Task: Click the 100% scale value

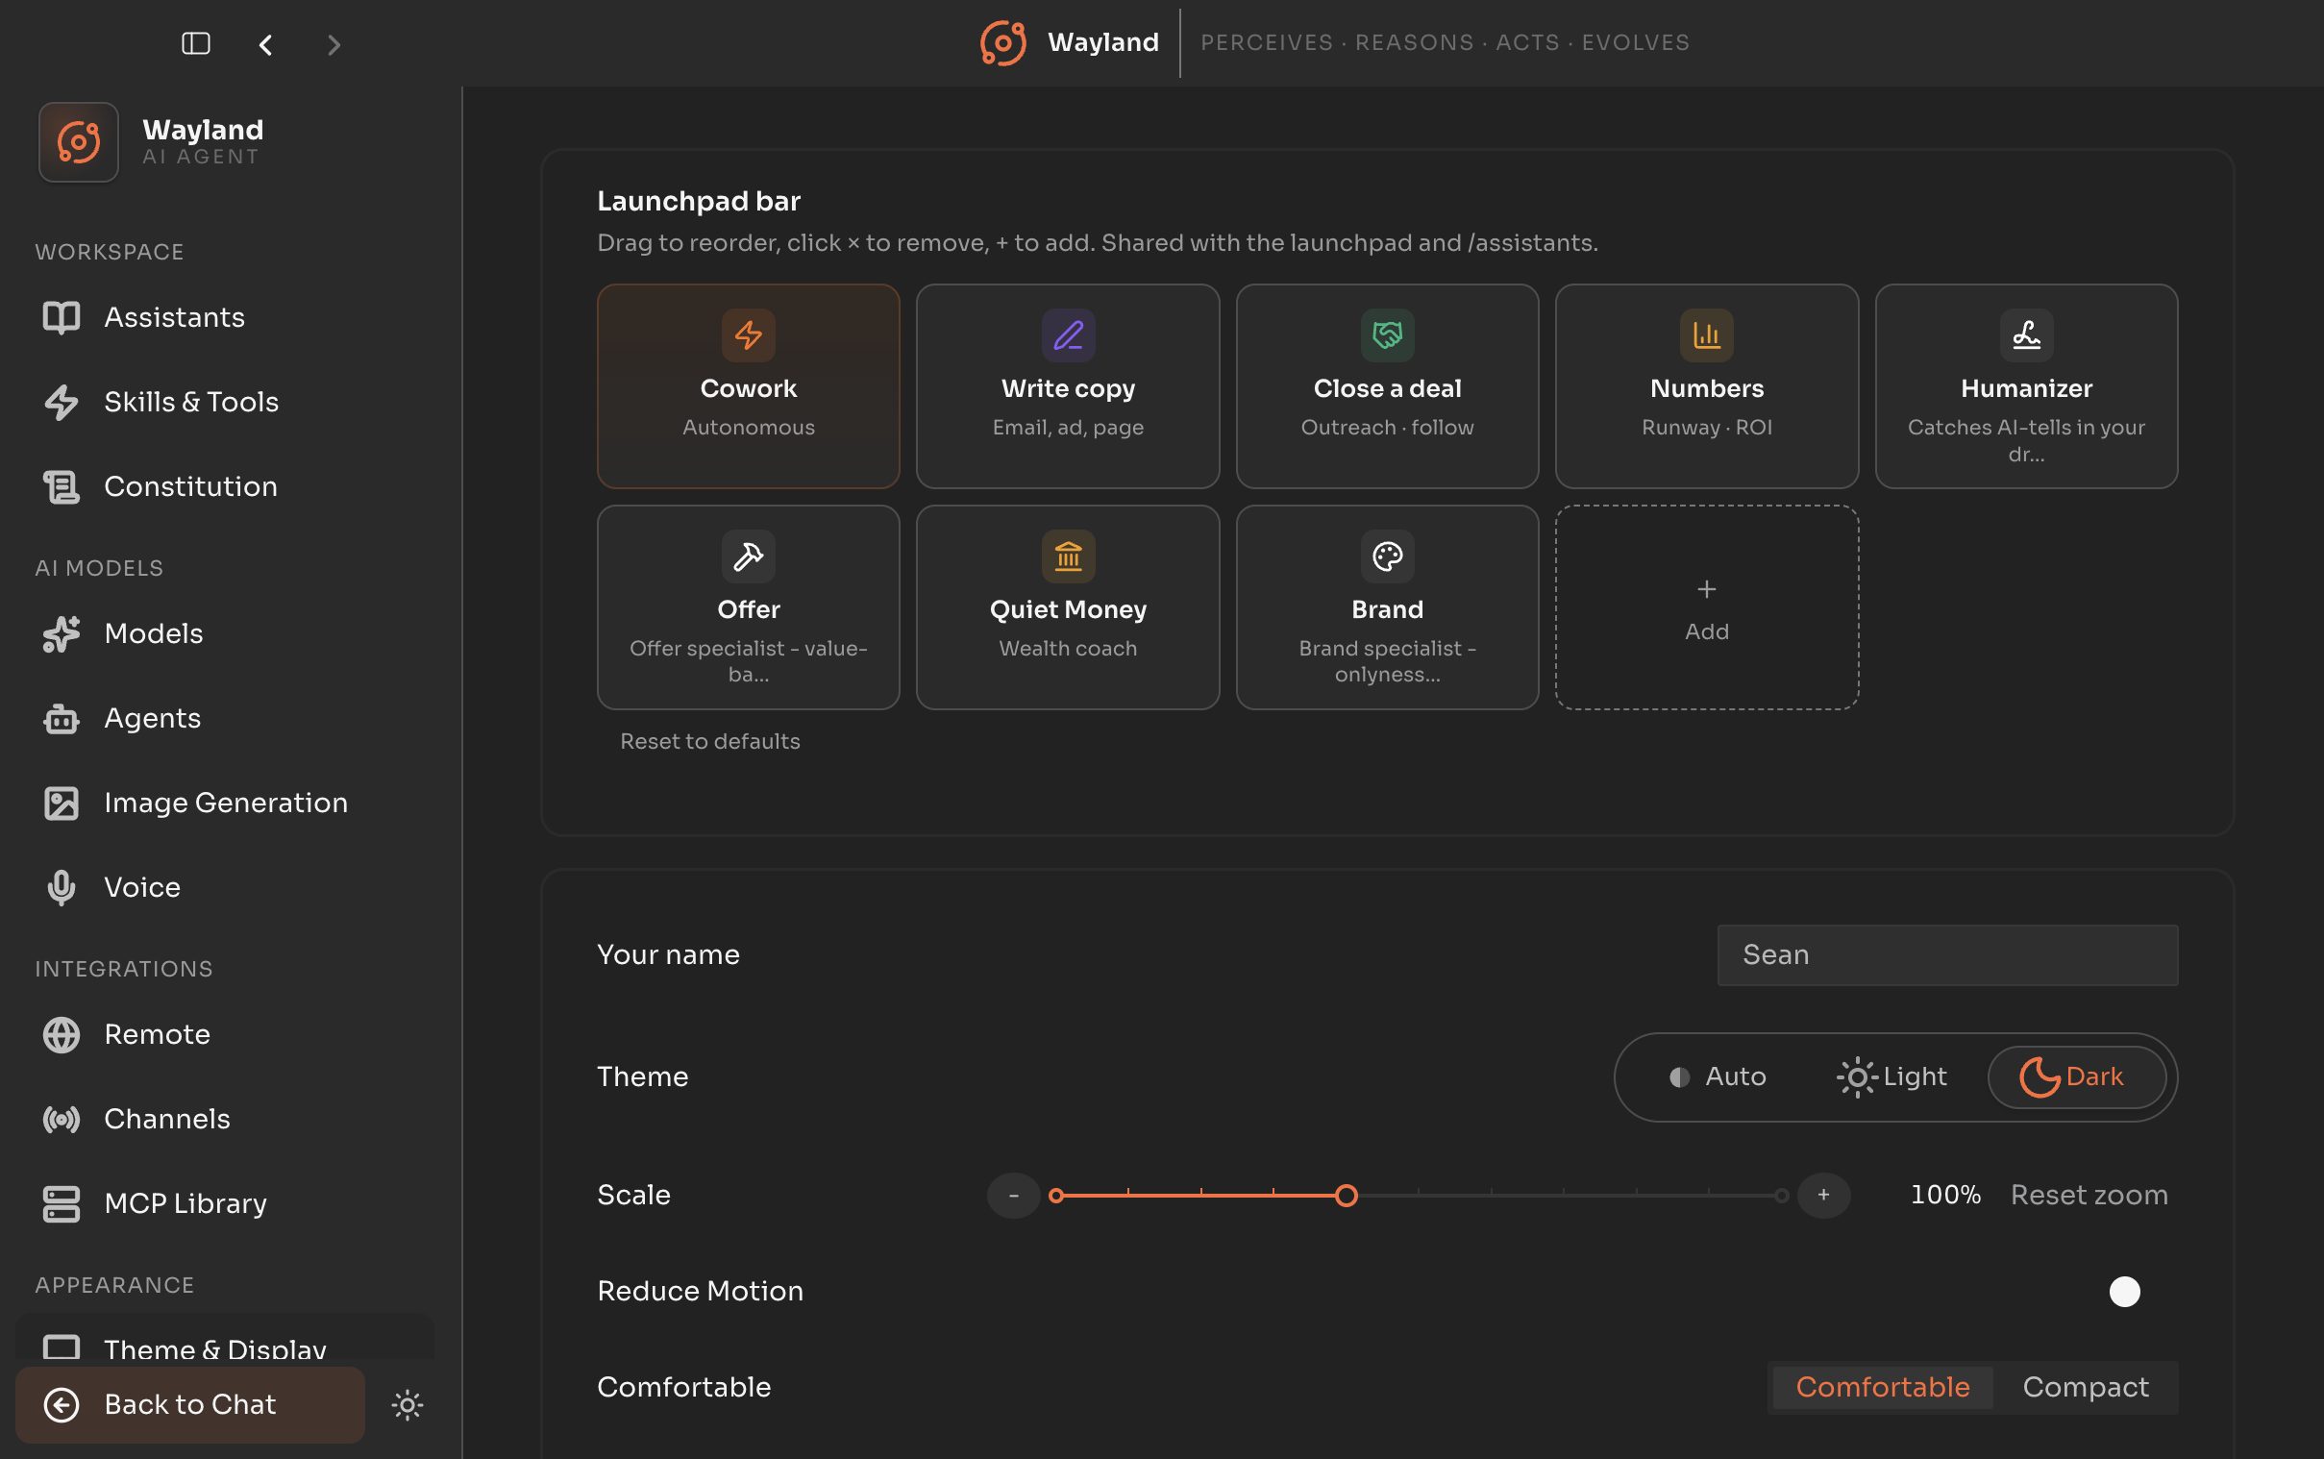Action: (x=1945, y=1196)
